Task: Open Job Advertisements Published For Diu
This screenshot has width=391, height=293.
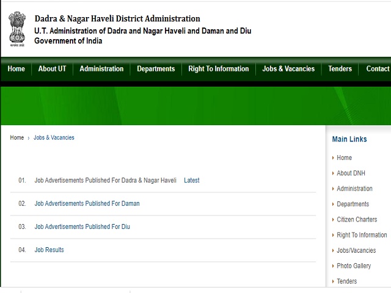Action: pos(82,226)
